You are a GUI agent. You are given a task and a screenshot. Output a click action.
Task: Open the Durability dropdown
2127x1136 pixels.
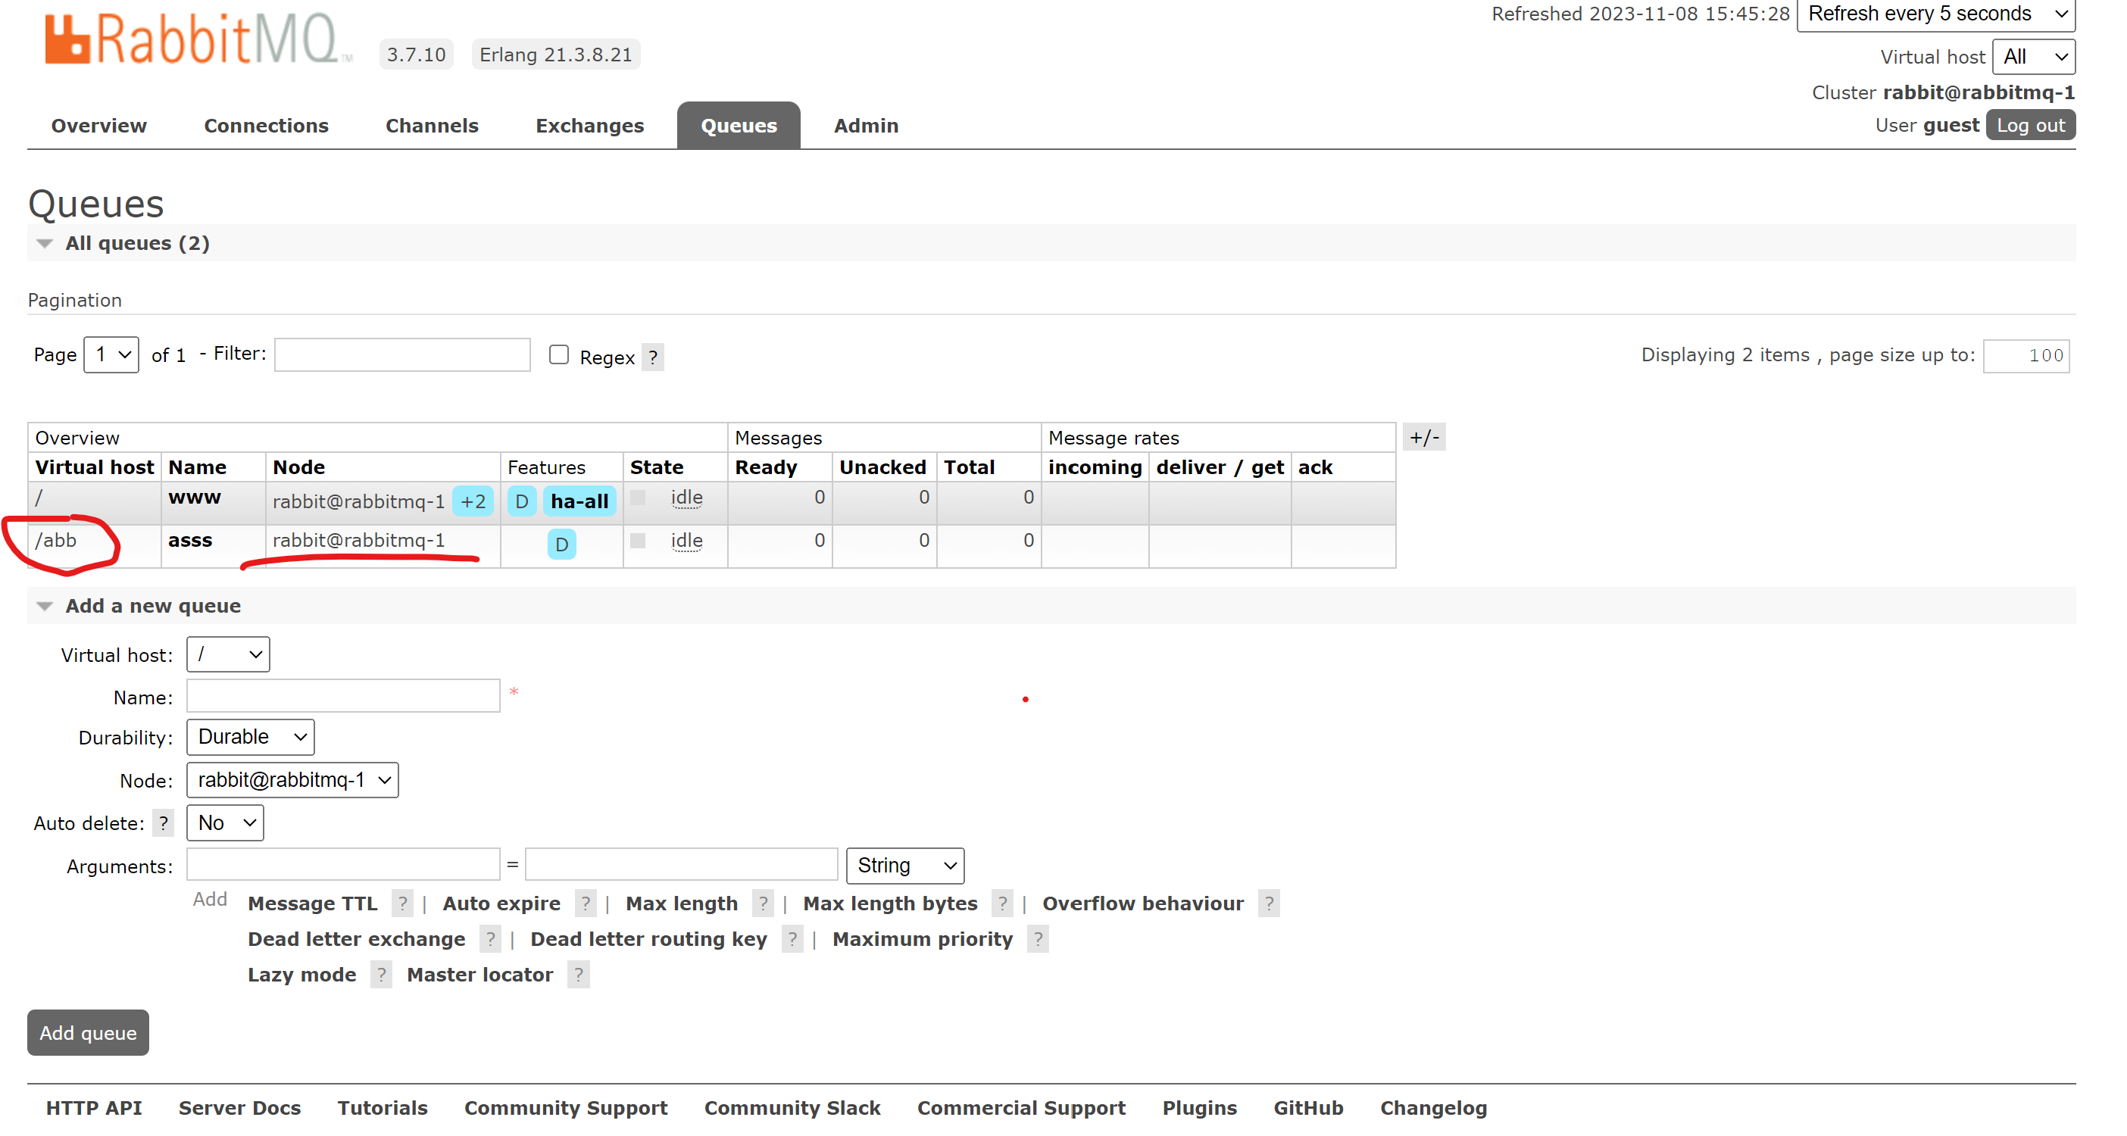pos(250,736)
